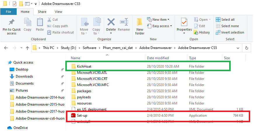Click the Copy icon in Clipboard group
Image resolution: width=254 pixels, height=131 pixels.
(x=28, y=23)
